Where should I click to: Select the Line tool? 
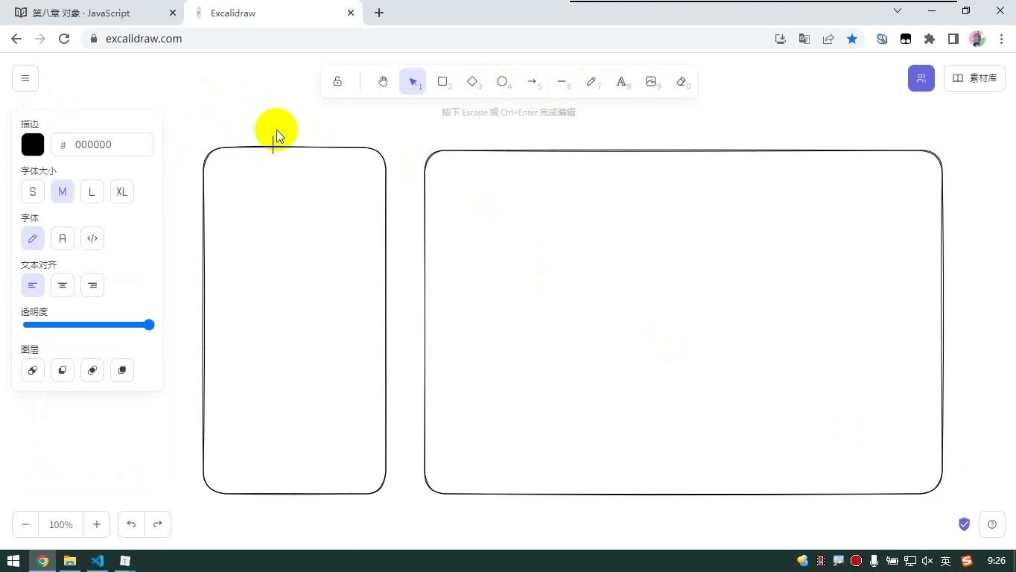click(562, 81)
